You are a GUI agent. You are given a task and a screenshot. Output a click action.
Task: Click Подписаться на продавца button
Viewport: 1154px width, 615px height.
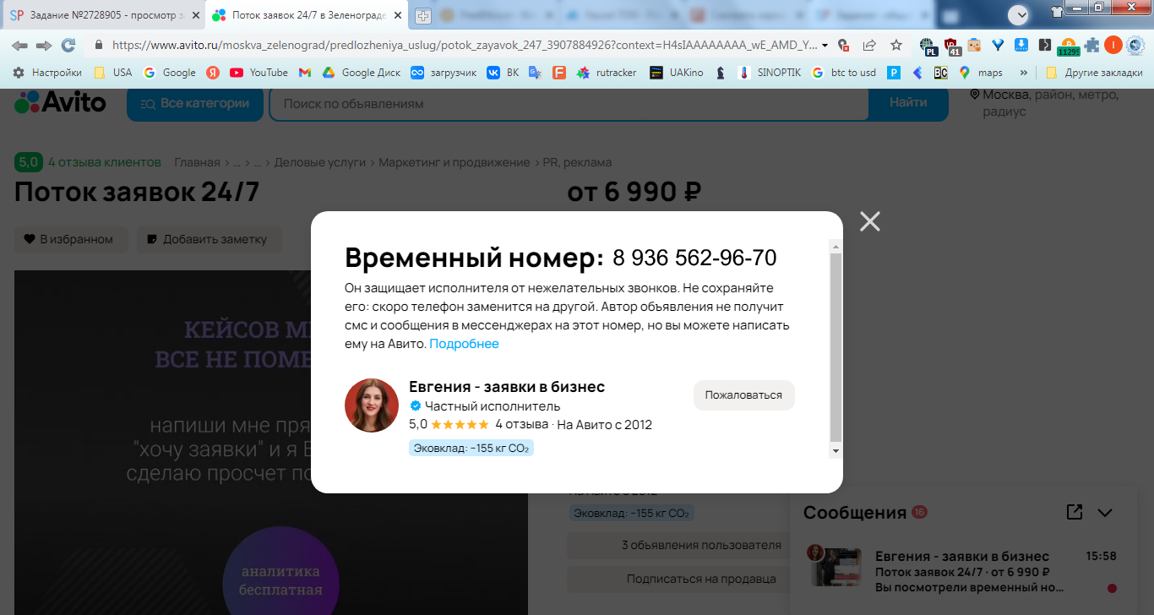701,579
